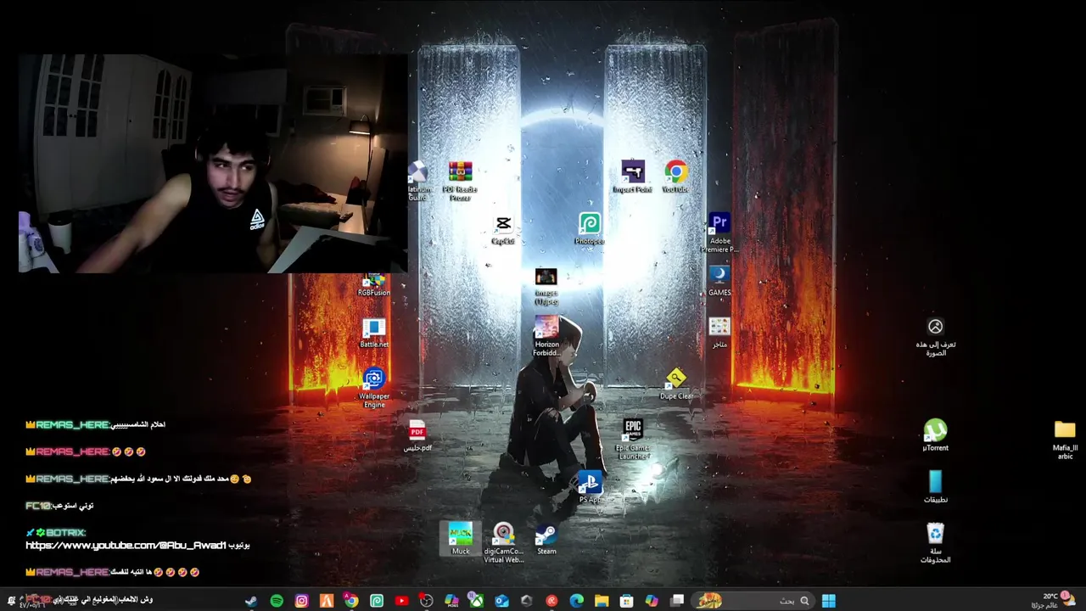Click the taskbar search box بحث
This screenshot has height=611, width=1086.
click(753, 601)
